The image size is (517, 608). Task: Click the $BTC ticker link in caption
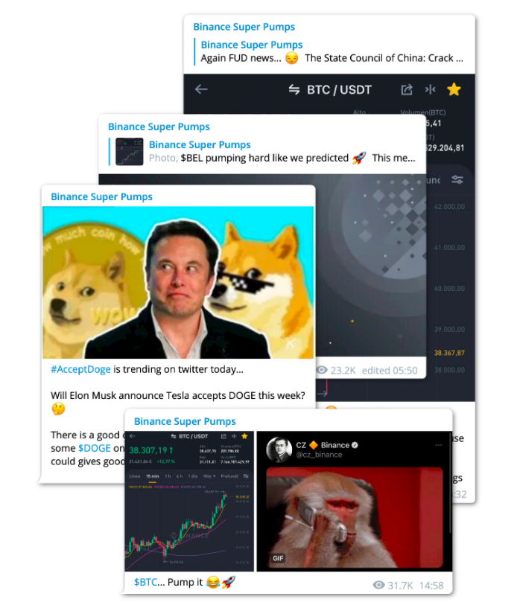click(145, 582)
